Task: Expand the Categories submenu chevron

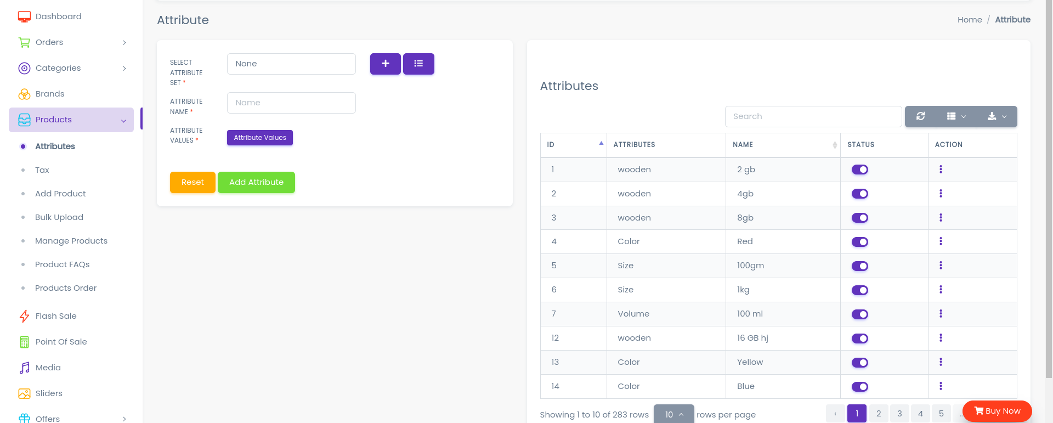Action: 124,68
